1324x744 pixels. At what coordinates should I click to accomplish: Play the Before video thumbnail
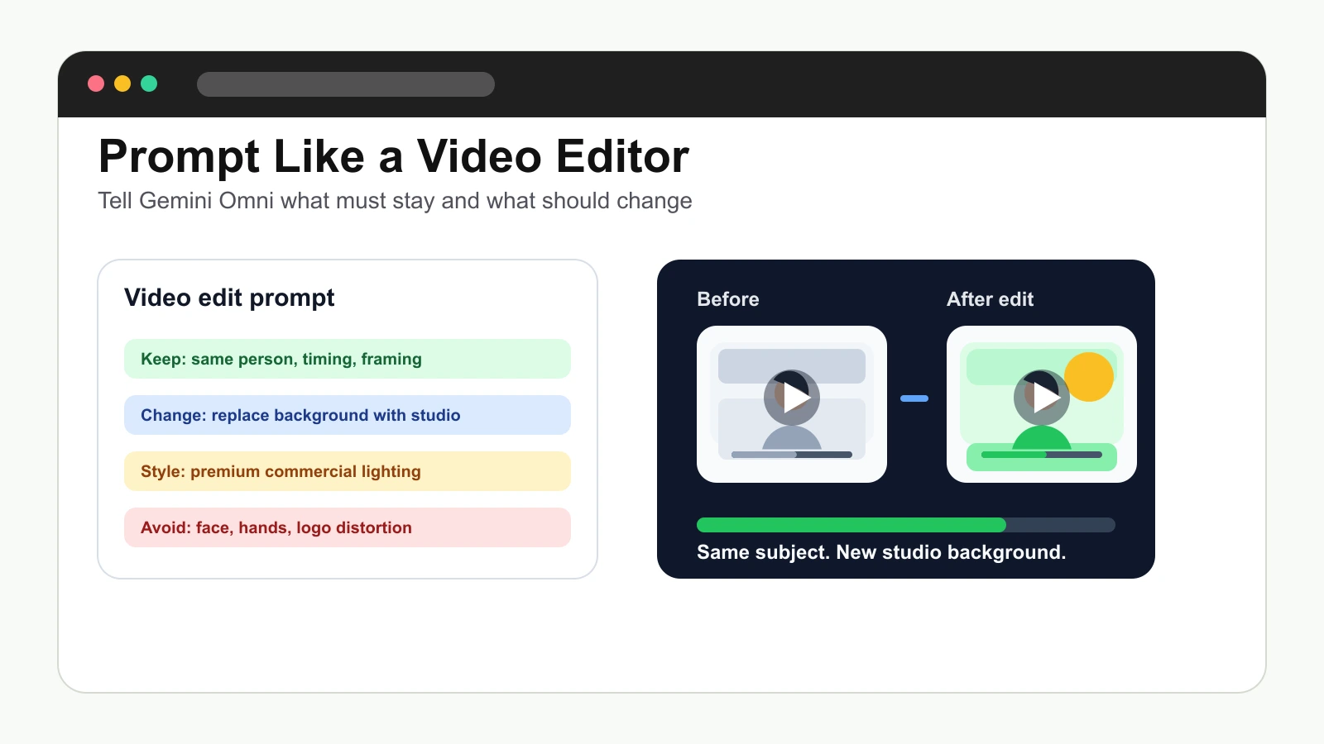tap(792, 398)
